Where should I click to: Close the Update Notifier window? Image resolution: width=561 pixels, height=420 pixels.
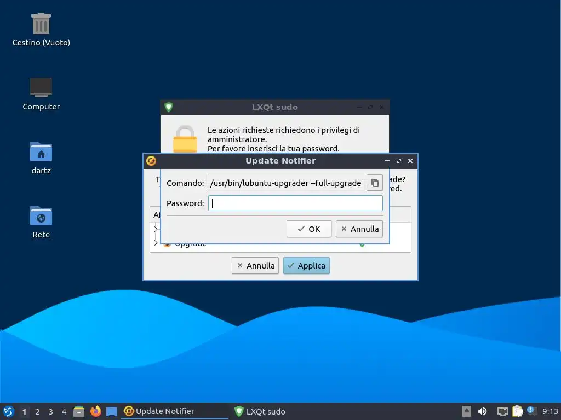410,161
